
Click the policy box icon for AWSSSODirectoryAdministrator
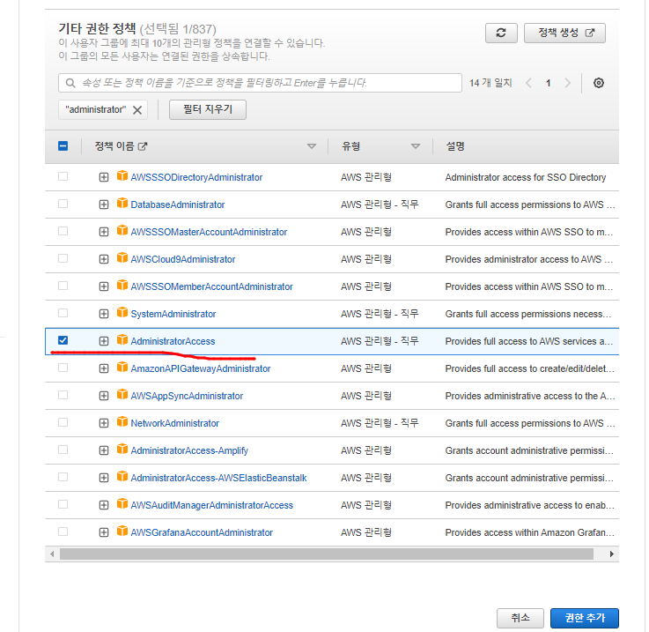(122, 175)
